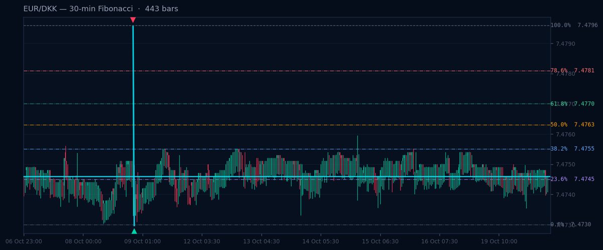
Task: Click the green 61.8% dashed level line
Action: [287, 104]
